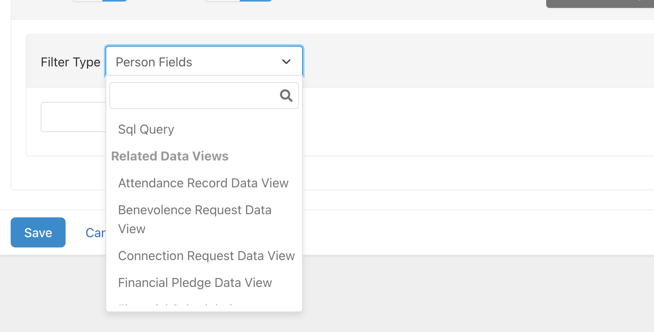The height and width of the screenshot is (332, 654).
Task: Click the chevron arrow of Filter Type
Action: 286,62
